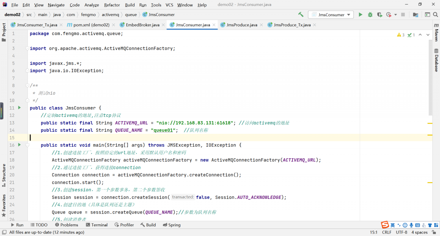Click the activemq breadcrumb in navigation bar
Screen dimensions: 440x236
pyautogui.click(x=110, y=14)
